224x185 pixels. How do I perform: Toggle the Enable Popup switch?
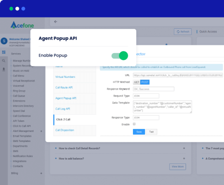[x=120, y=55]
